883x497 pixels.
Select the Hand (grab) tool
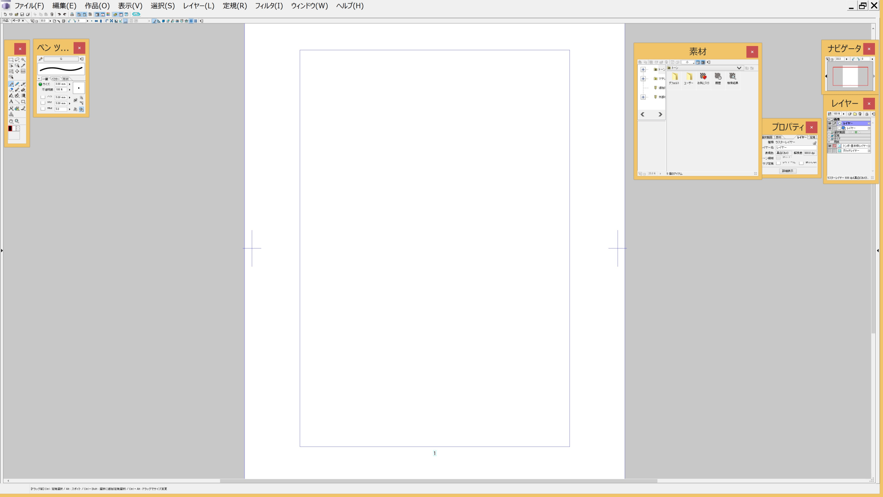click(11, 121)
